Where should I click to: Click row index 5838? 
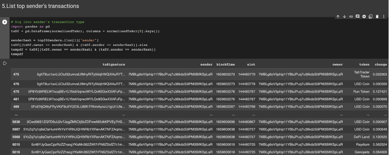[x=16, y=122]
